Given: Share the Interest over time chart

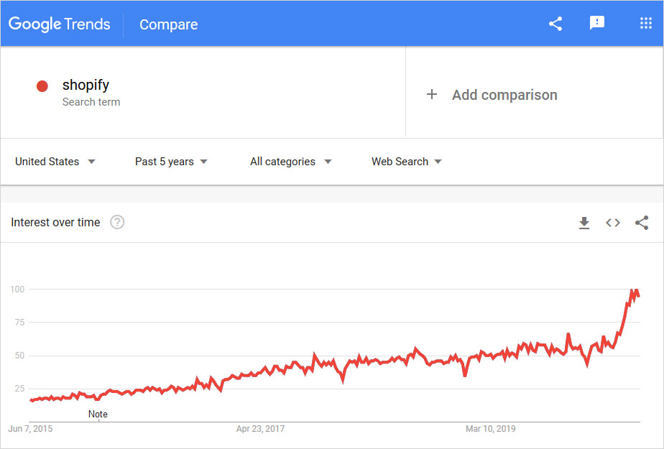Looking at the screenshot, I should (642, 223).
